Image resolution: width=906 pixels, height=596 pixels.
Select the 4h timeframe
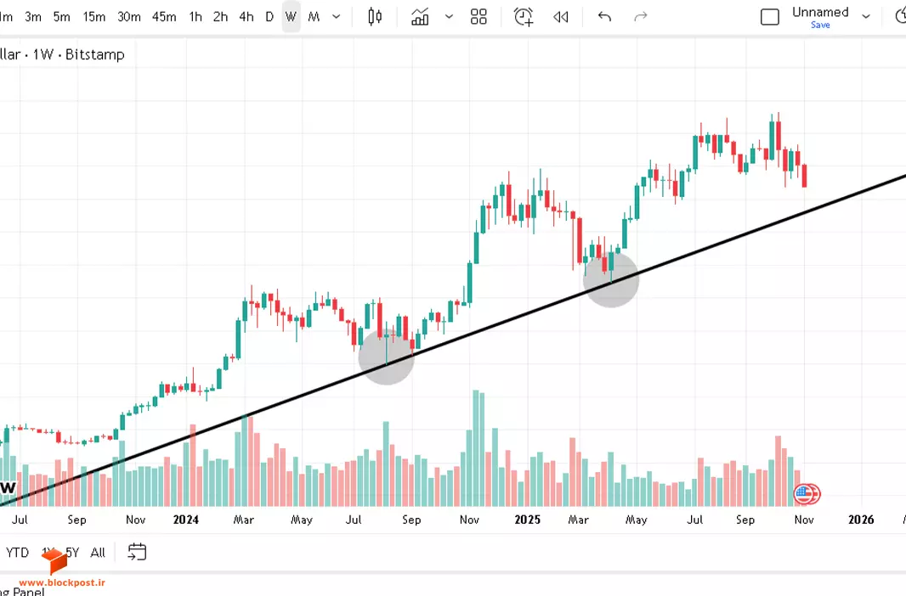click(x=246, y=17)
